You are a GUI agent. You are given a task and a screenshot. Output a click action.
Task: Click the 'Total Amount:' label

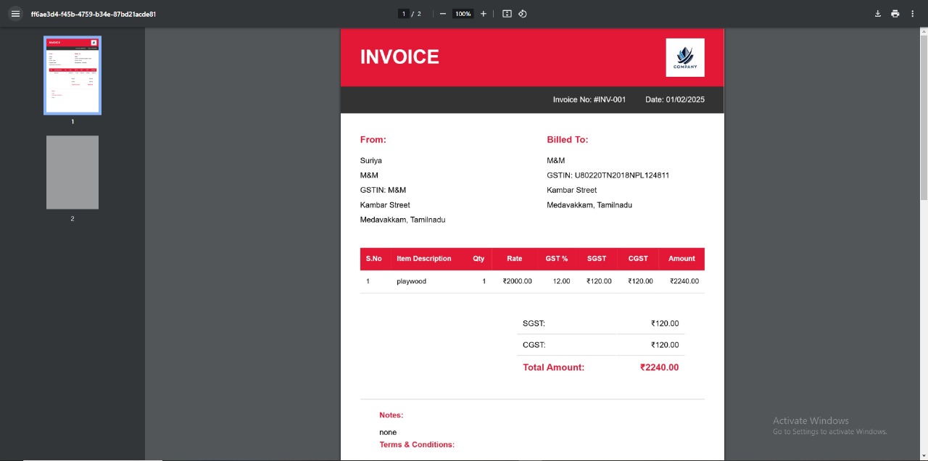tap(553, 367)
